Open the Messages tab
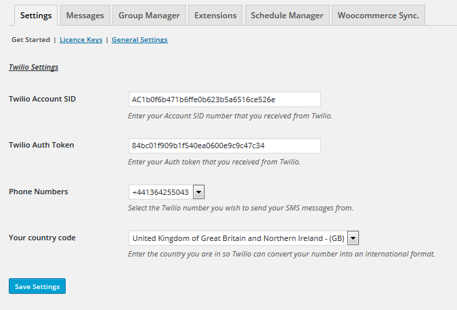Viewport: 457px width, 310px height. [x=85, y=15]
